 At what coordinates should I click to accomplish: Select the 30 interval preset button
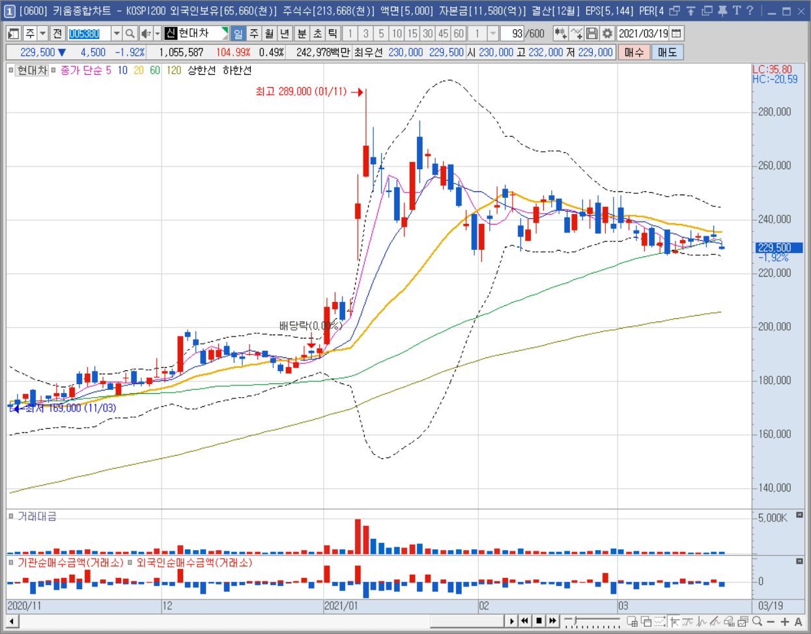427,33
